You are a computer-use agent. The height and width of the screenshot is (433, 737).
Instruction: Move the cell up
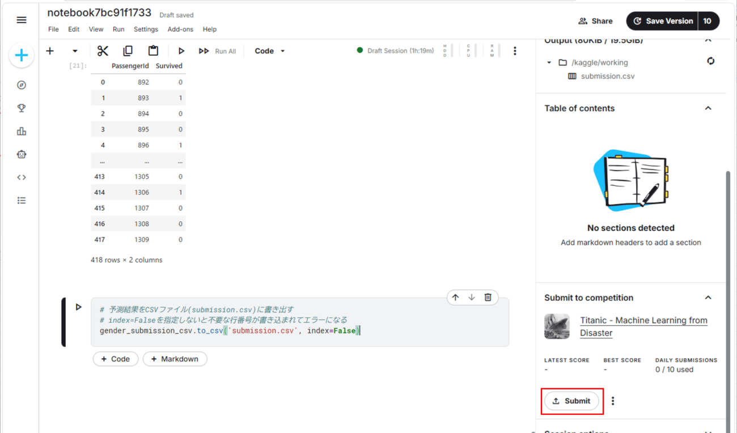click(x=456, y=298)
